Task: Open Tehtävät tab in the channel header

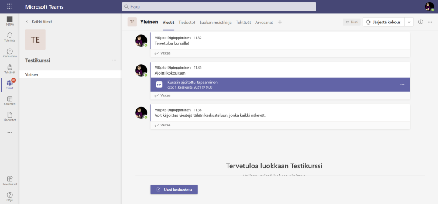Action: [x=243, y=23]
